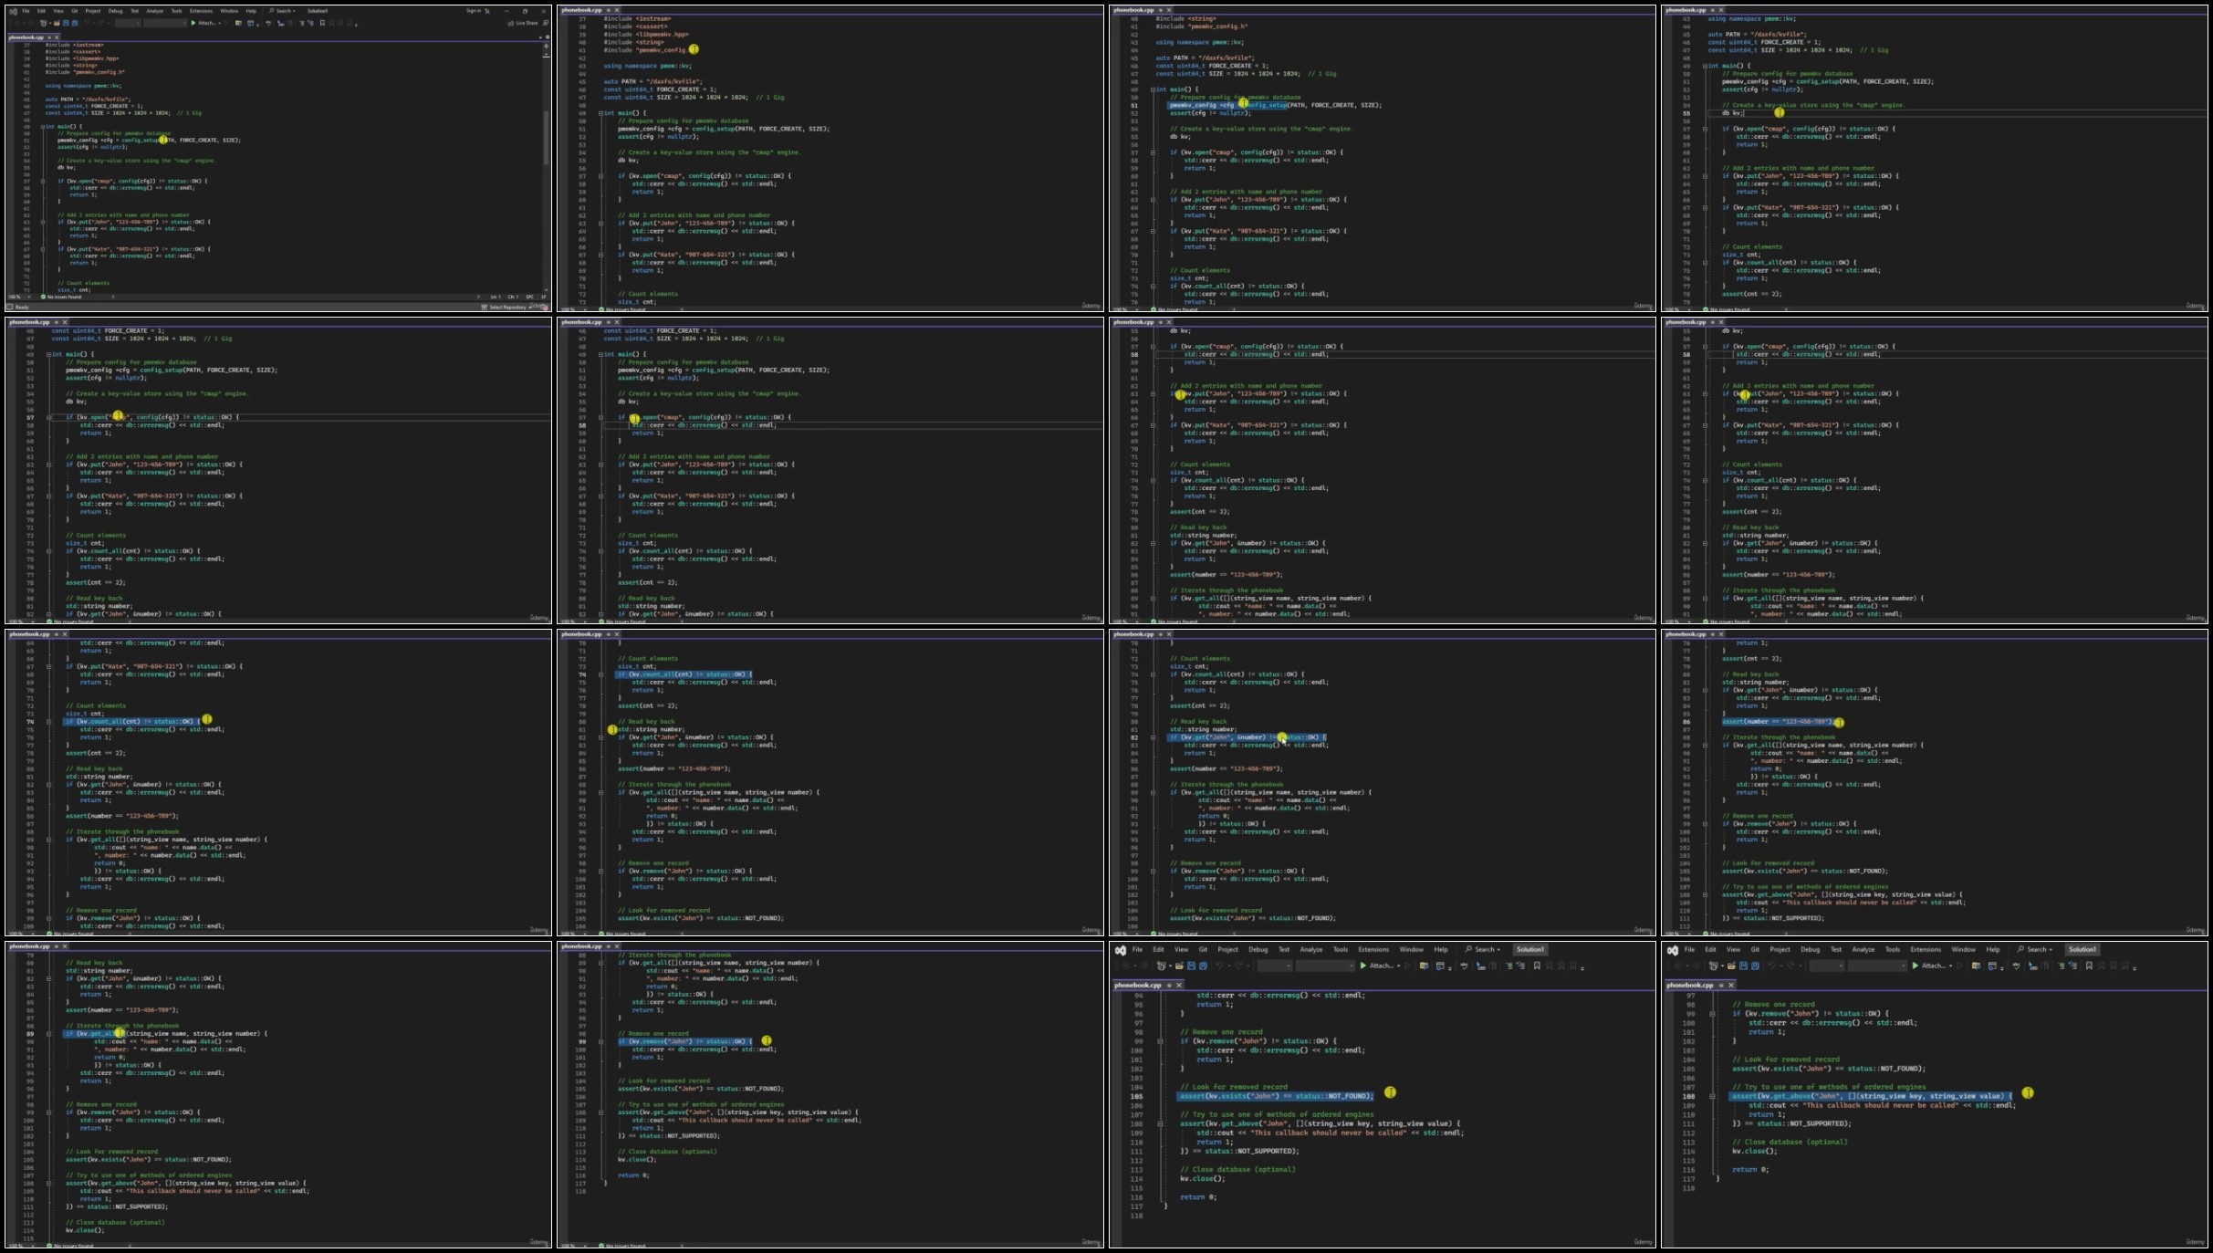Click Ready status icon in Sign in frame

(10, 307)
